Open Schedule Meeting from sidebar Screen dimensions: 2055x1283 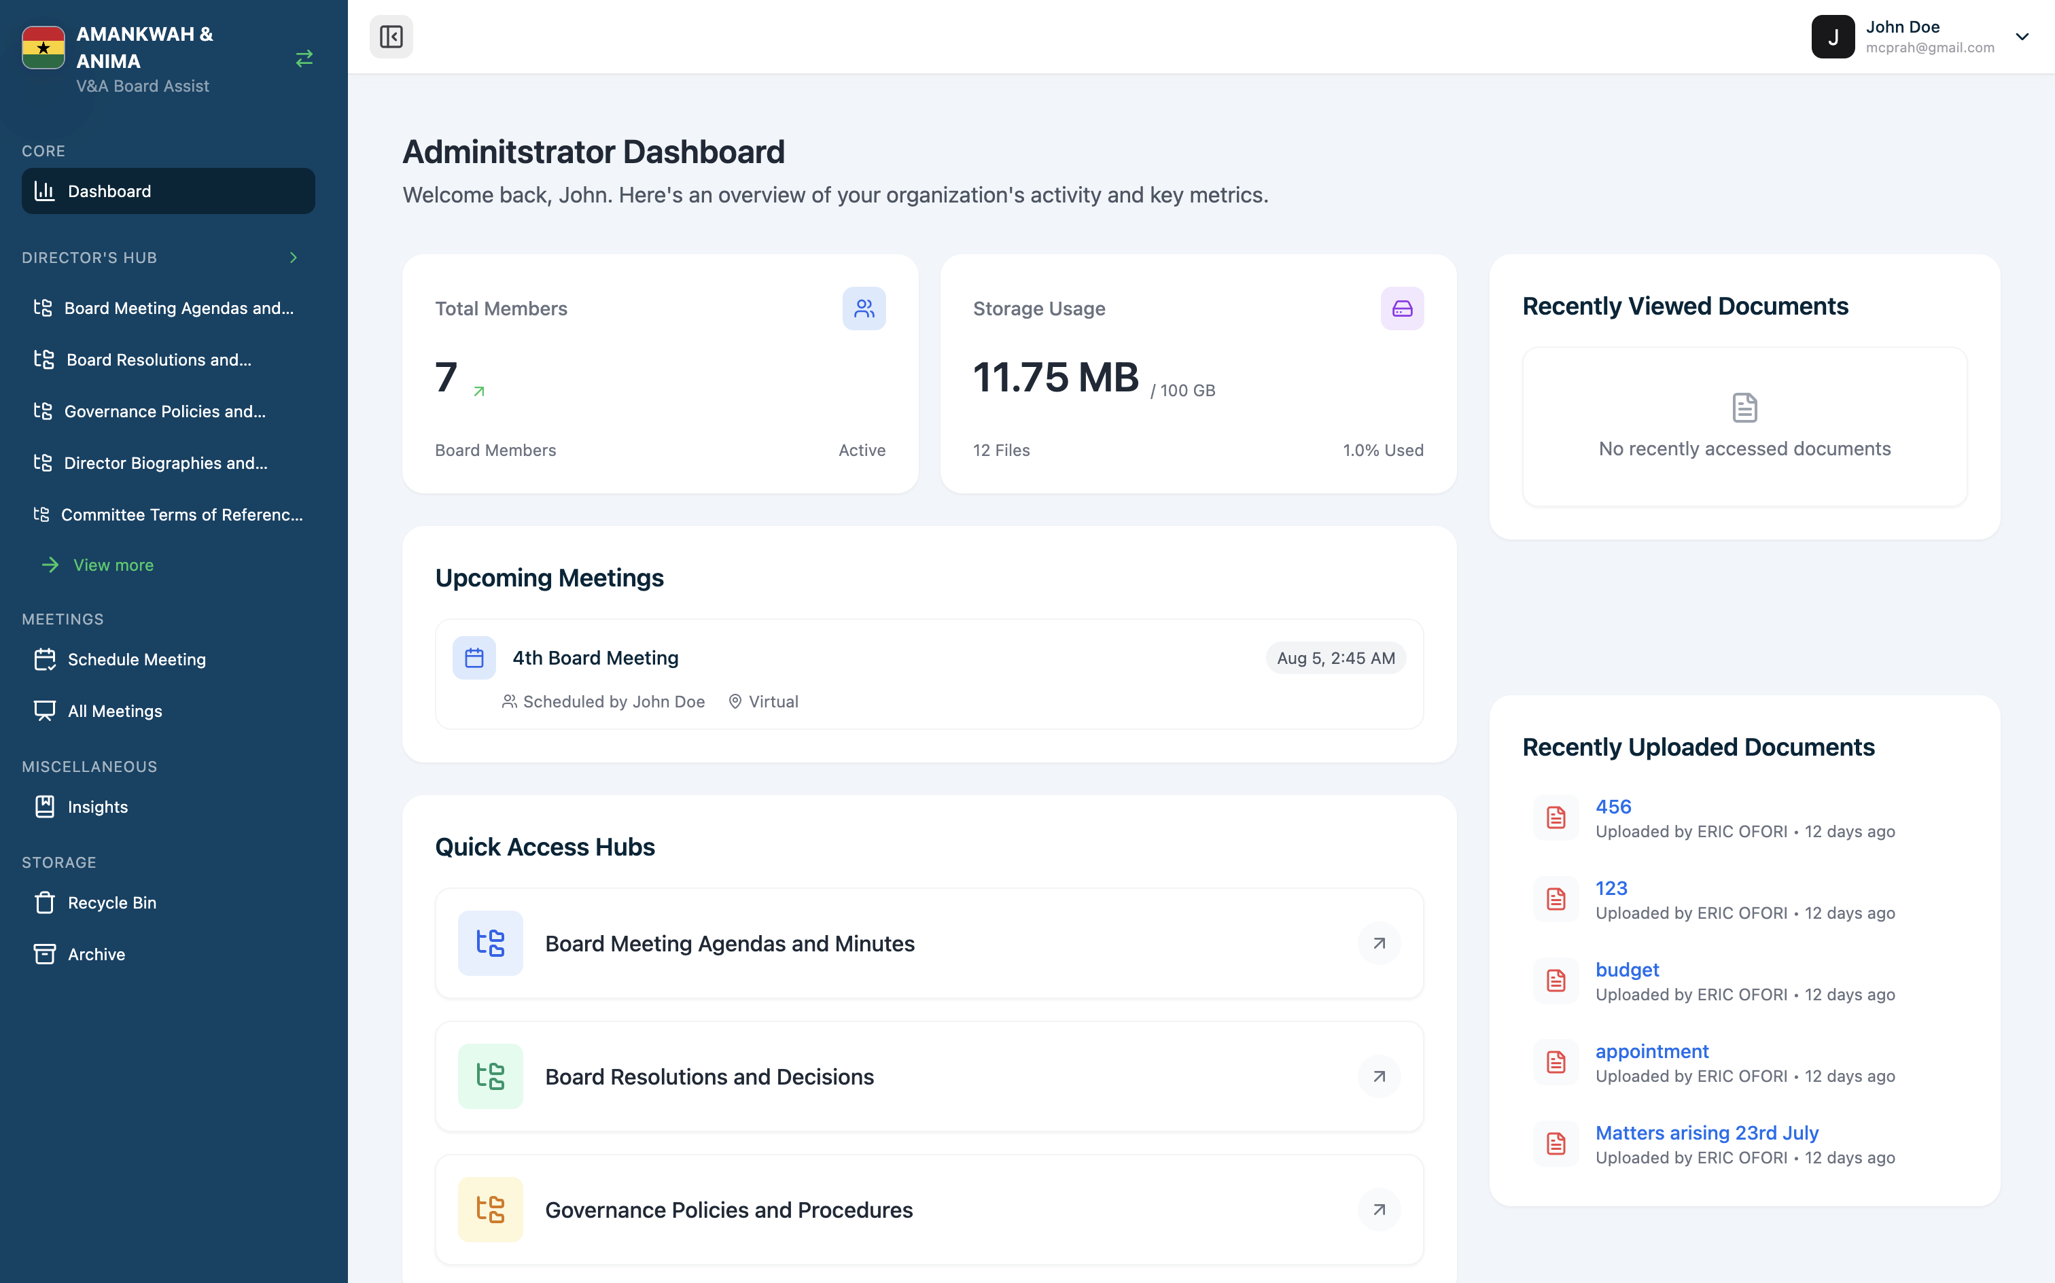(137, 659)
